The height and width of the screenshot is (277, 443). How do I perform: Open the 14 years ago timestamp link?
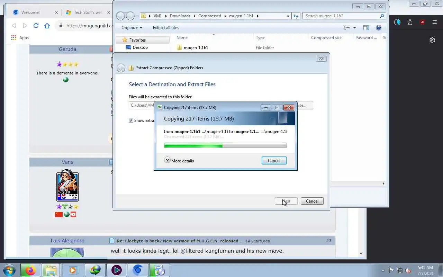coord(257,241)
